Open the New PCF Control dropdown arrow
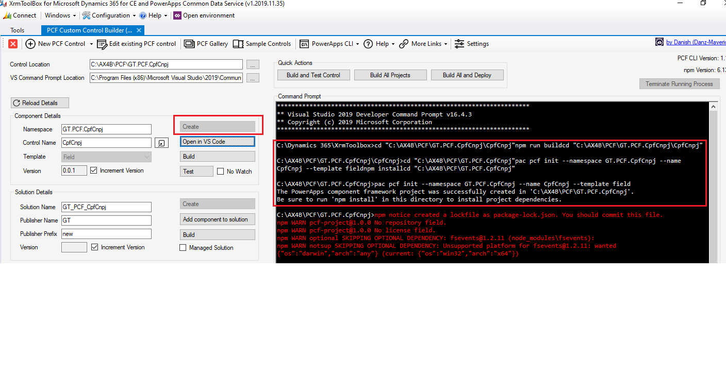This screenshot has height=375, width=726. click(91, 44)
